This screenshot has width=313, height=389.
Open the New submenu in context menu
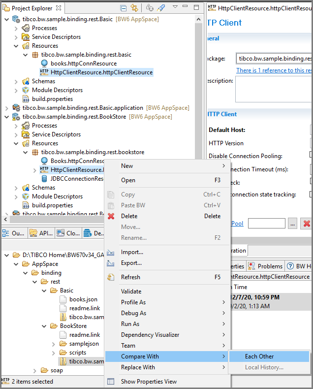click(x=168, y=166)
